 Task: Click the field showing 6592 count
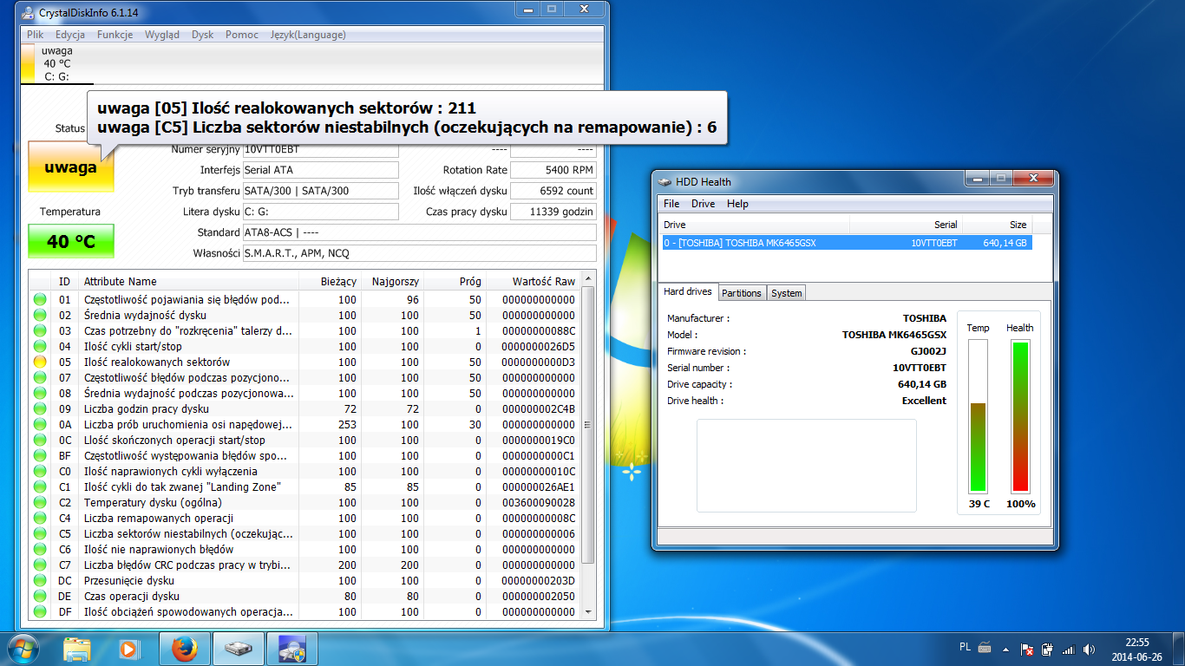pos(553,191)
